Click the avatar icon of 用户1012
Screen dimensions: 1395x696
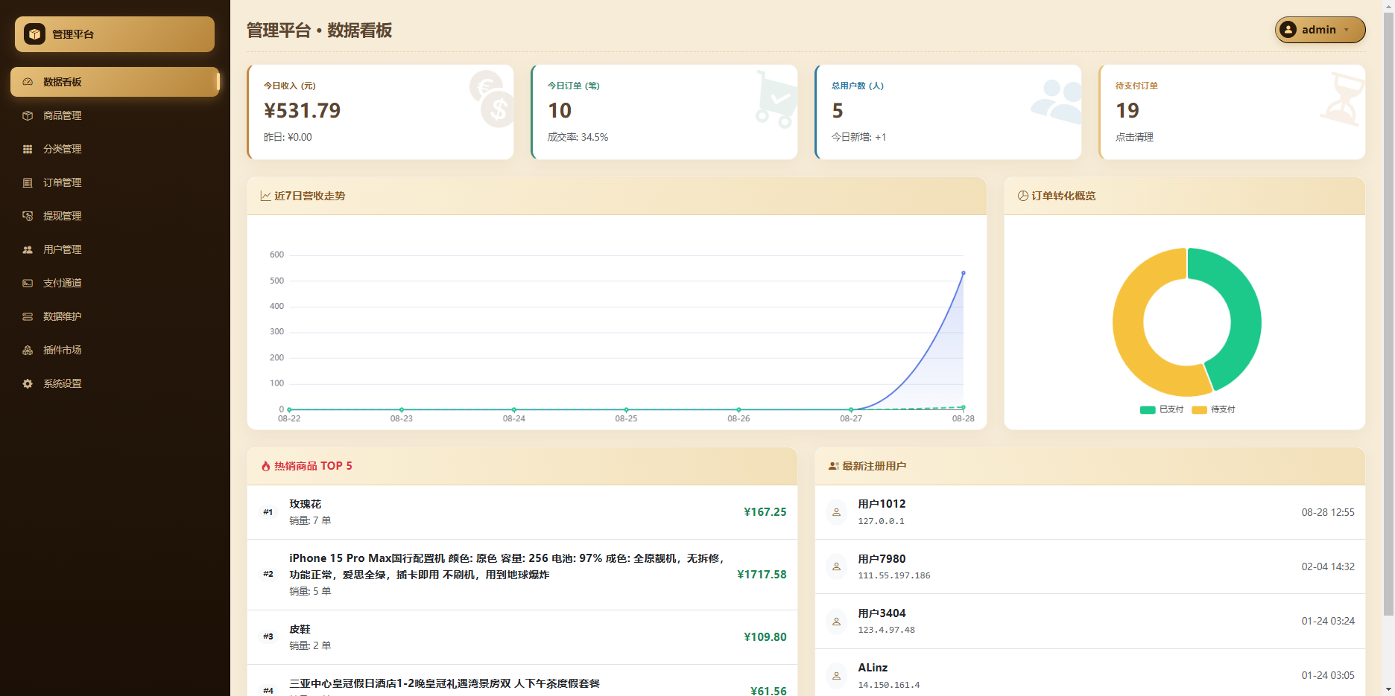pyautogui.click(x=836, y=512)
